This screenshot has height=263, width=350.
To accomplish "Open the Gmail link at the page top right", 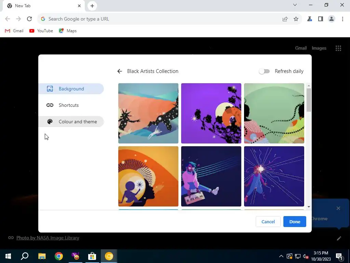I will click(301, 48).
